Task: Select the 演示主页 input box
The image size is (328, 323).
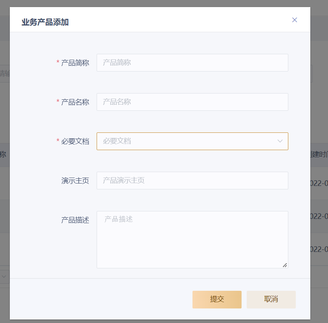Action: (192, 180)
